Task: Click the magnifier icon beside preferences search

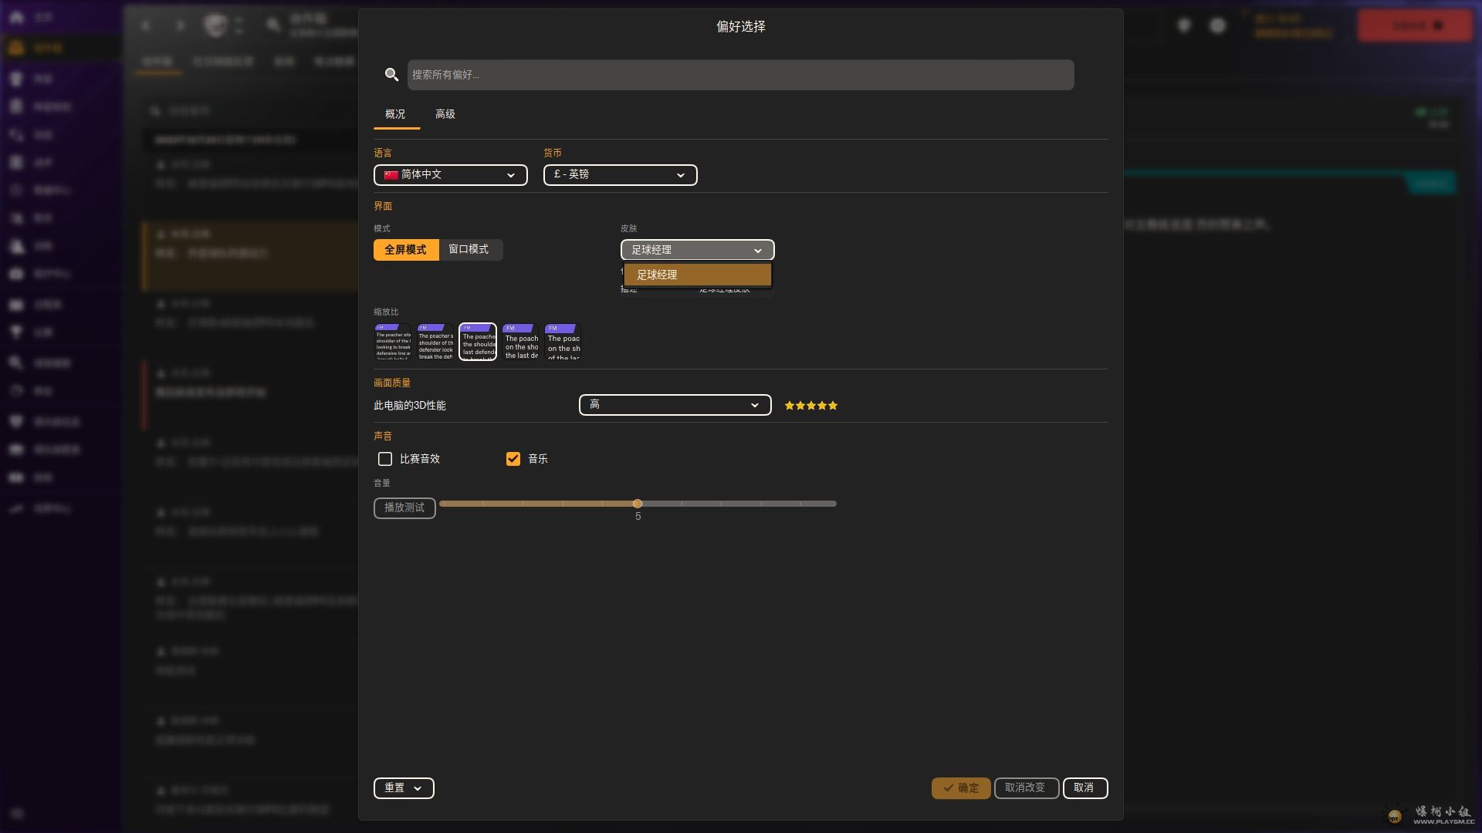Action: tap(391, 75)
